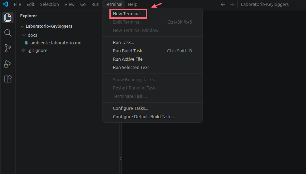Open the Help menu
This screenshot has height=174, width=306.
pyautogui.click(x=133, y=4)
